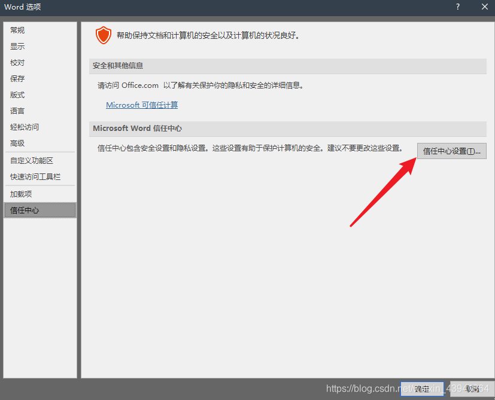495x400 pixels.
Task: Click the Word 选项 window title
Action: pyautogui.click(x=22, y=7)
